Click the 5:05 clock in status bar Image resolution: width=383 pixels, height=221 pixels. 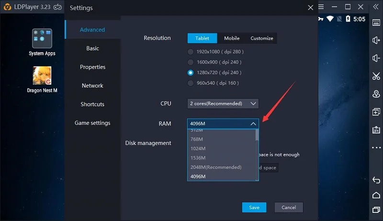click(360, 19)
